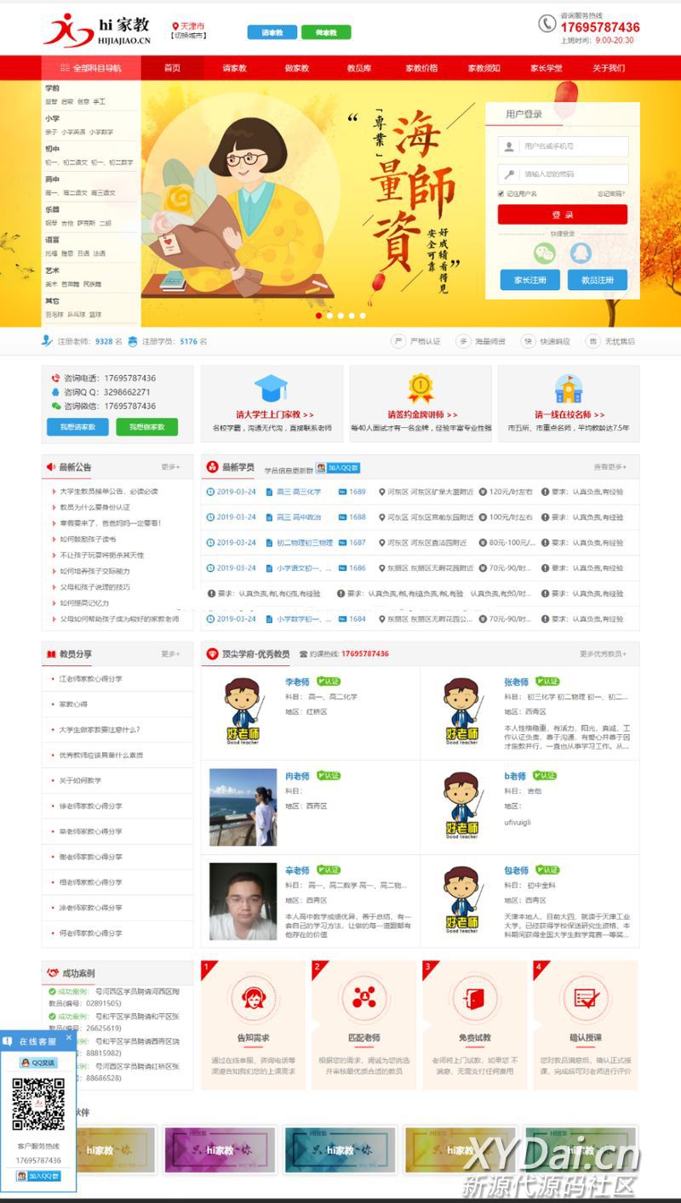Image resolution: width=681 pixels, height=1203 pixels.
Task: Click the 用户名或手机号 input field
Action: (x=564, y=146)
